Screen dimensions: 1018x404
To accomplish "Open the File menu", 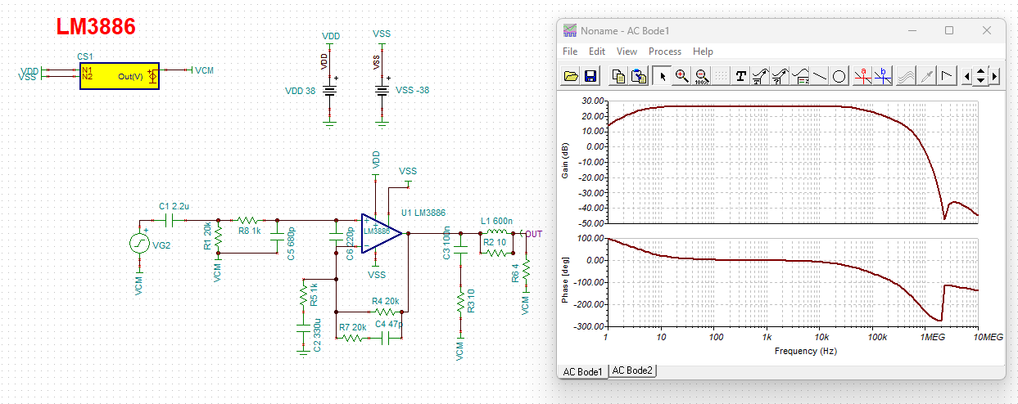I will (x=570, y=51).
